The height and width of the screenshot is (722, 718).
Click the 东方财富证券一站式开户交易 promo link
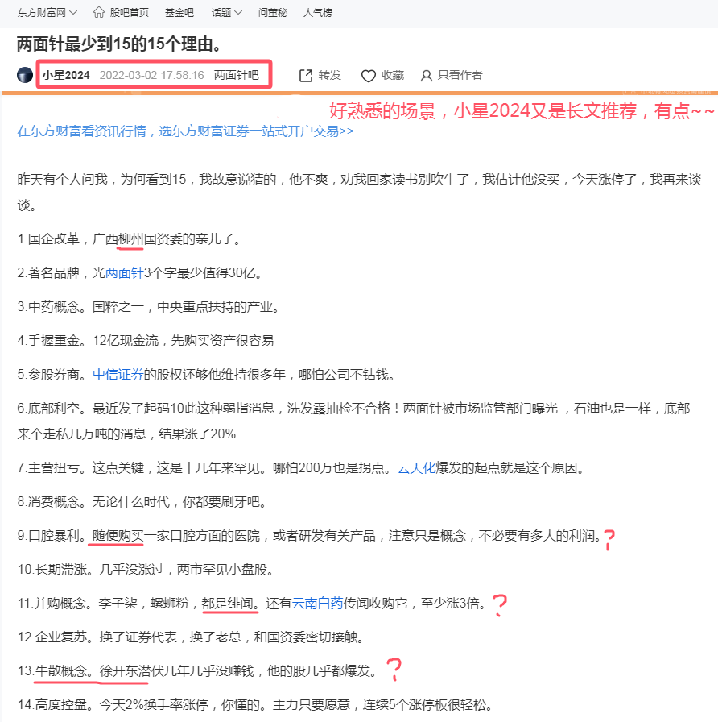(185, 131)
